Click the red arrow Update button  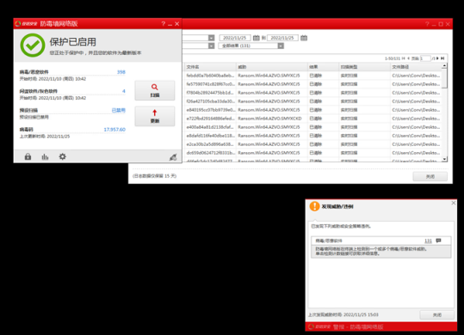155,116
